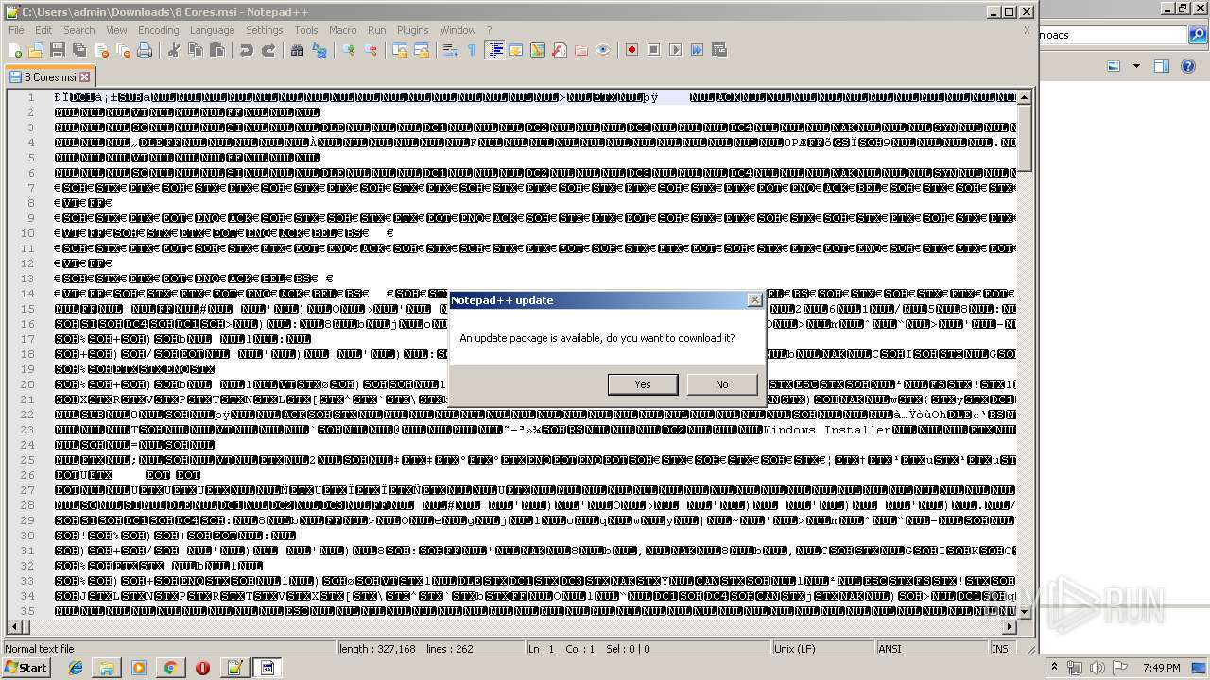1210x680 pixels.
Task: Click the help icon in background window
Action: tap(1188, 66)
